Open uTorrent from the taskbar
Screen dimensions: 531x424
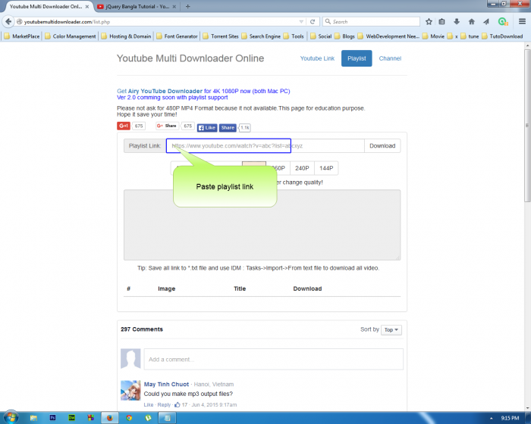point(148,418)
